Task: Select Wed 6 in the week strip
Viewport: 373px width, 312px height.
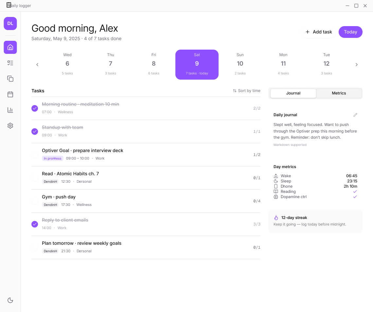Action: 67,65
